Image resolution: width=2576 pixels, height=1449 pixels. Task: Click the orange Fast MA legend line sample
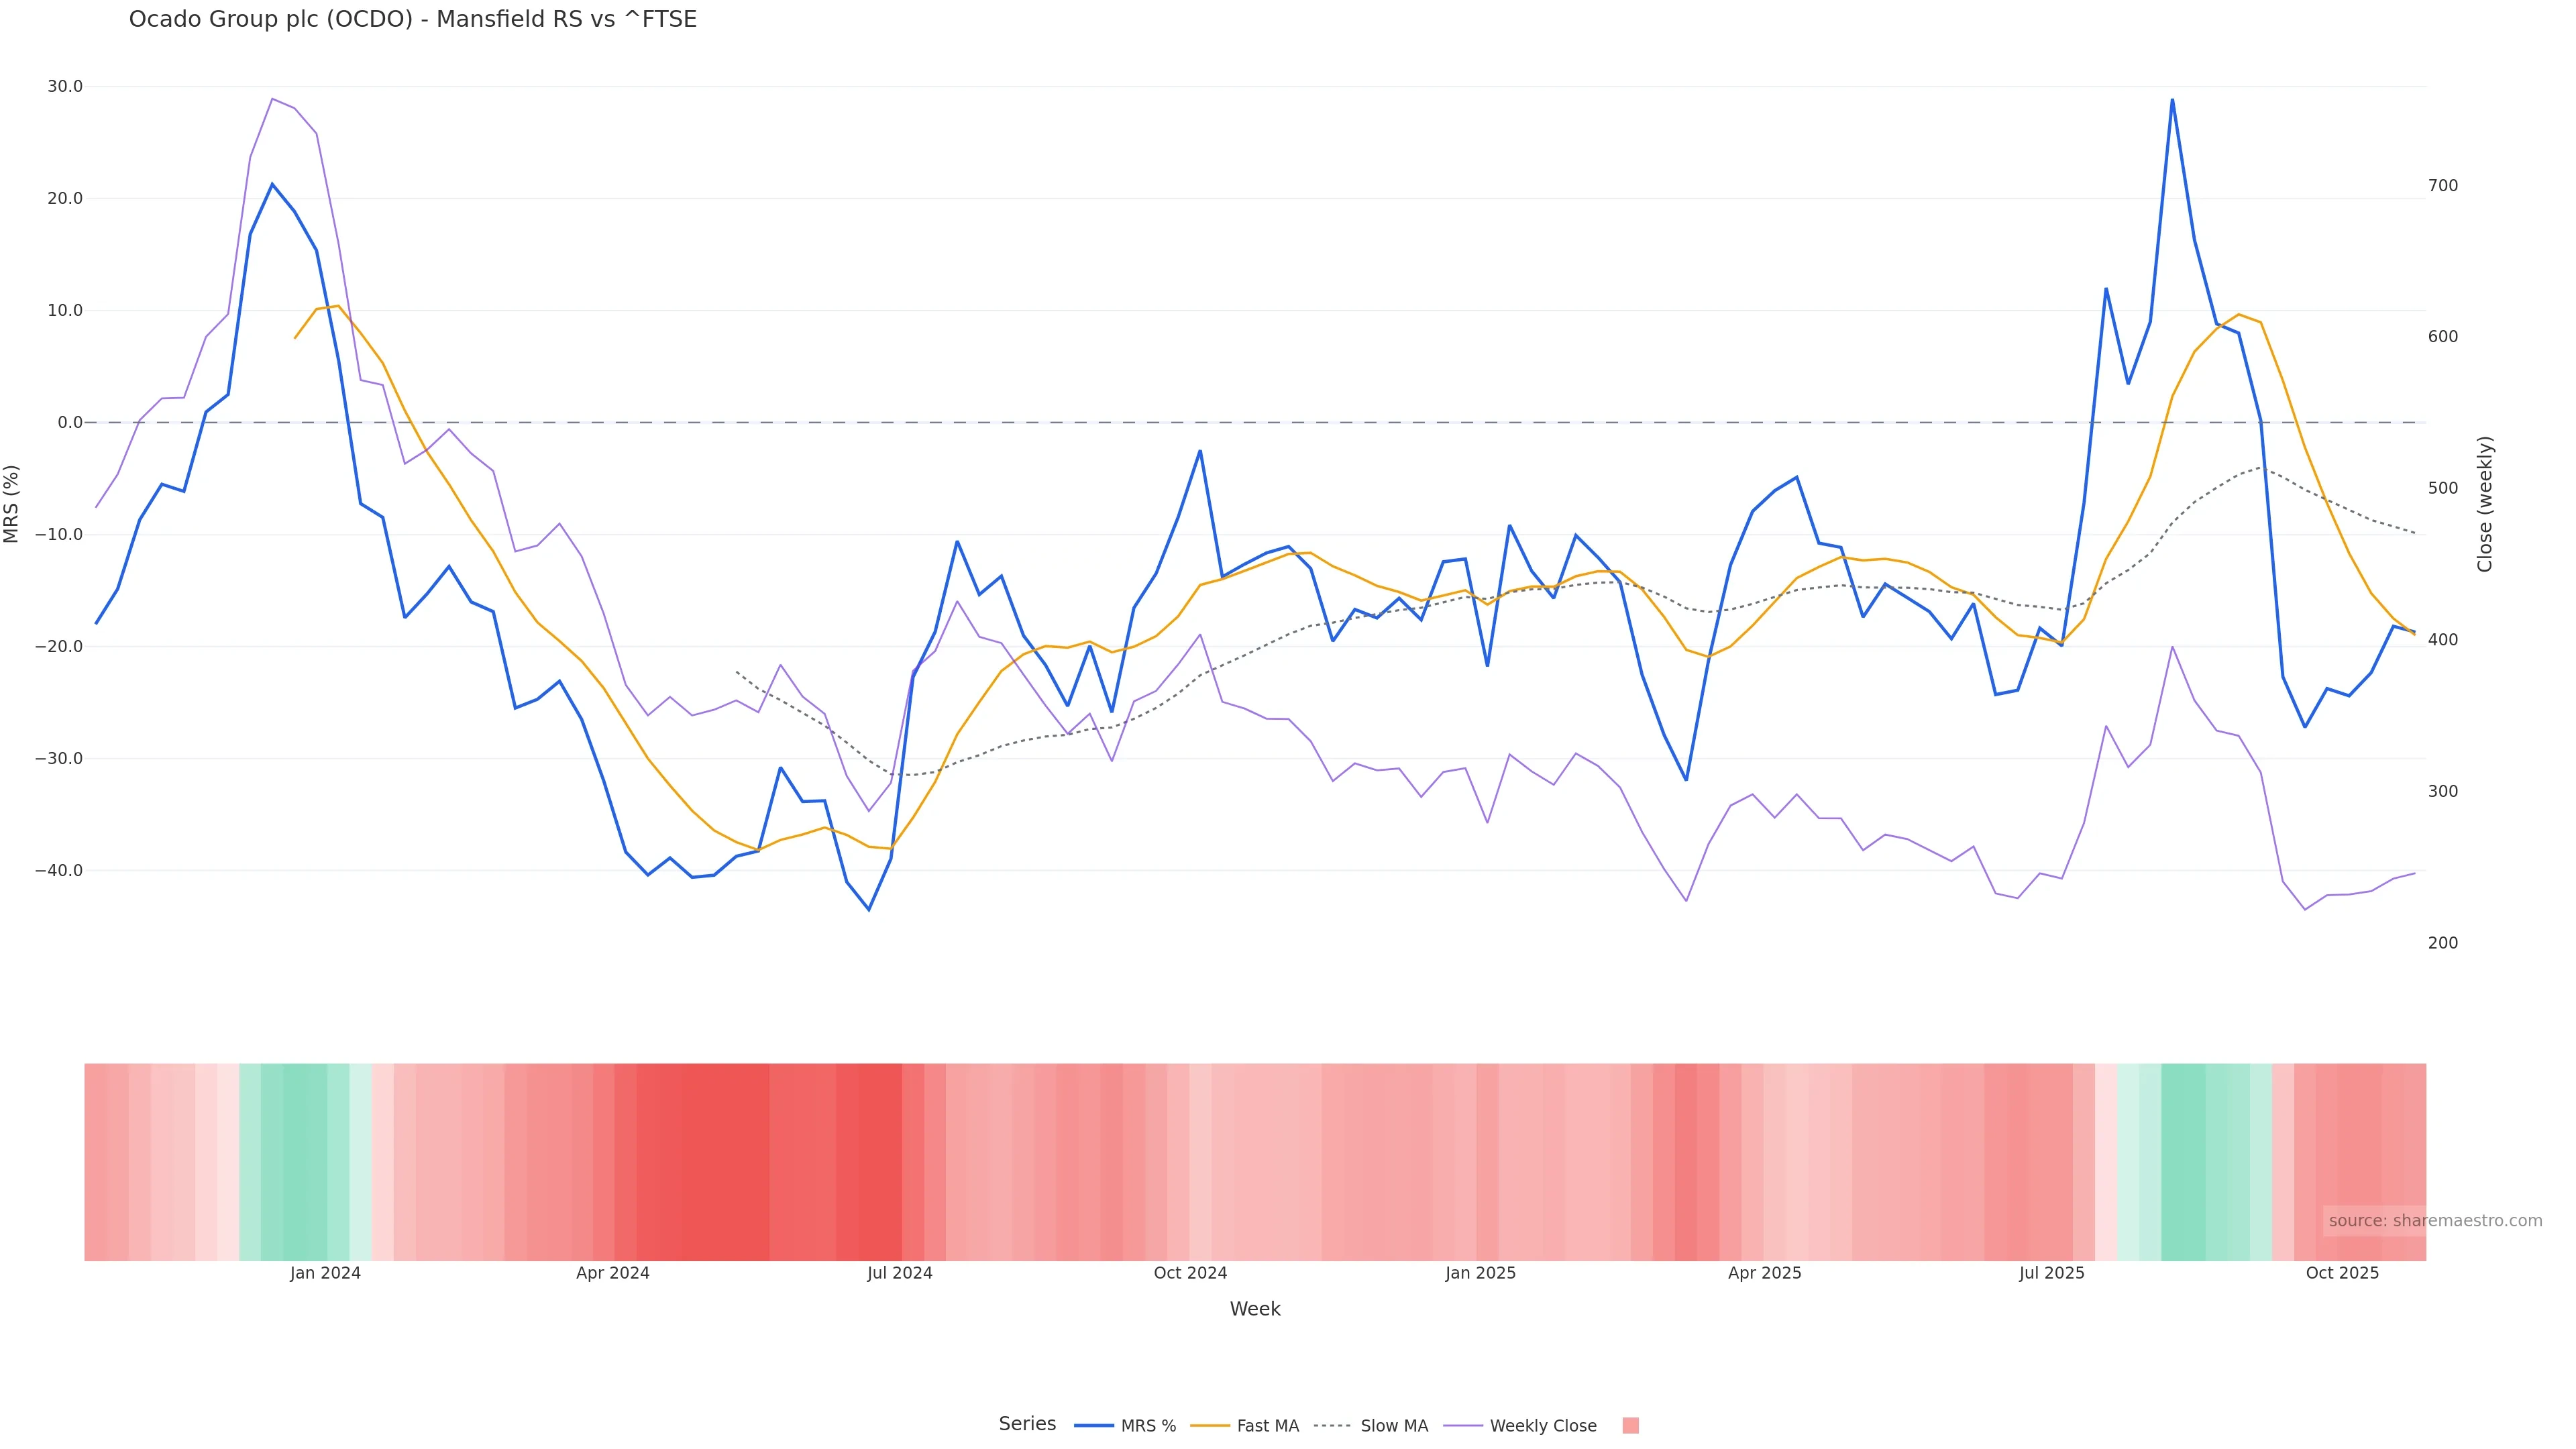coord(1210,1426)
